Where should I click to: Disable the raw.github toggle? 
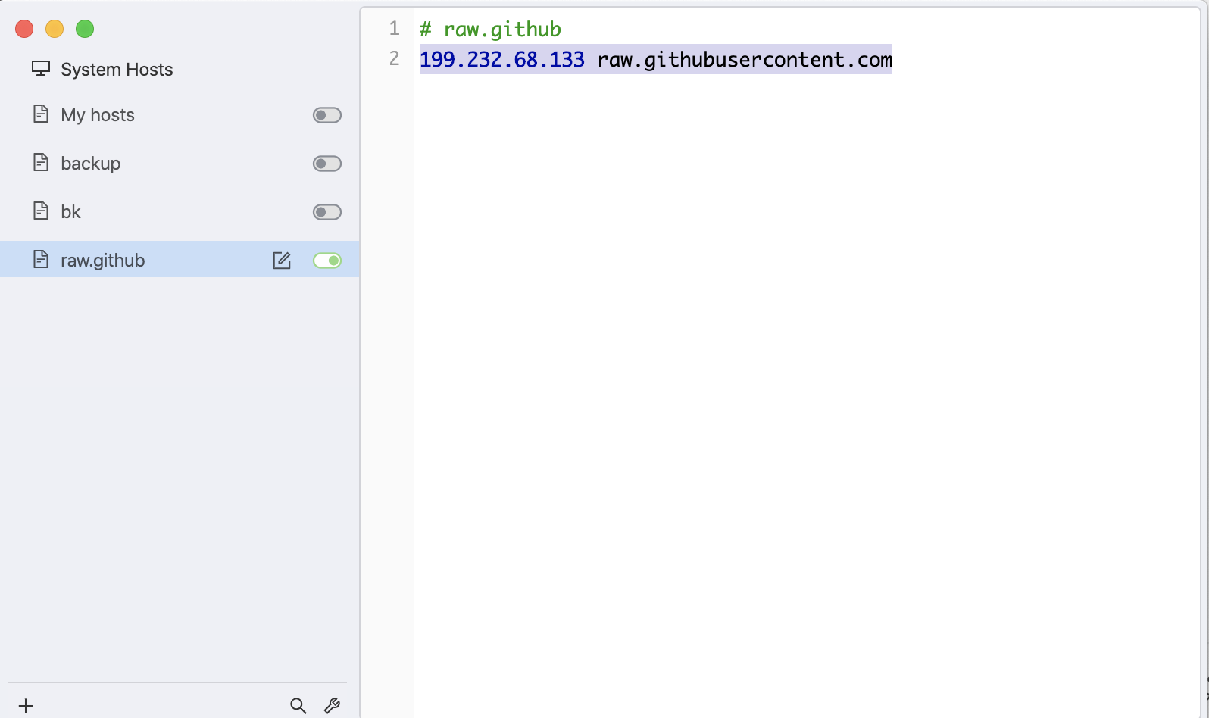tap(327, 261)
